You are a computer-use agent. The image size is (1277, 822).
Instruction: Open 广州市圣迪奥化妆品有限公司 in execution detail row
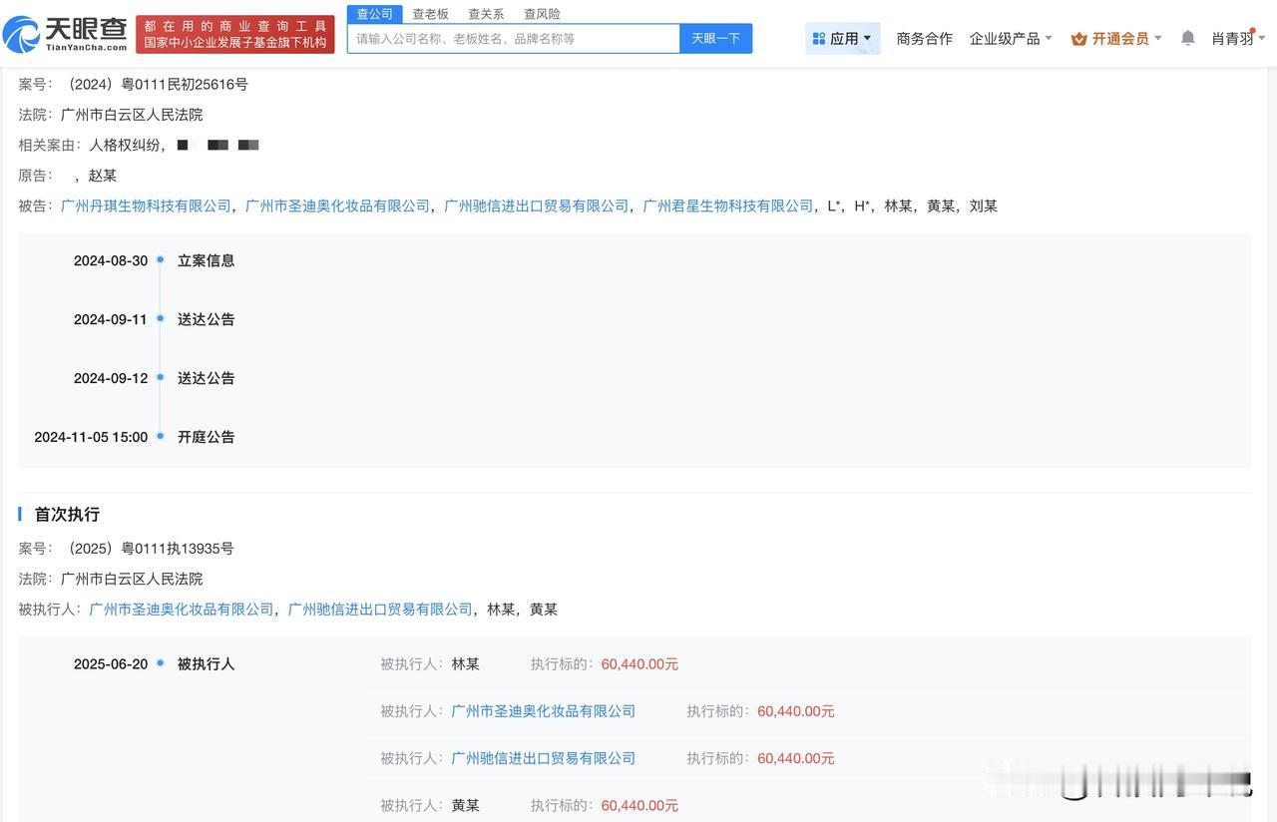coord(544,711)
